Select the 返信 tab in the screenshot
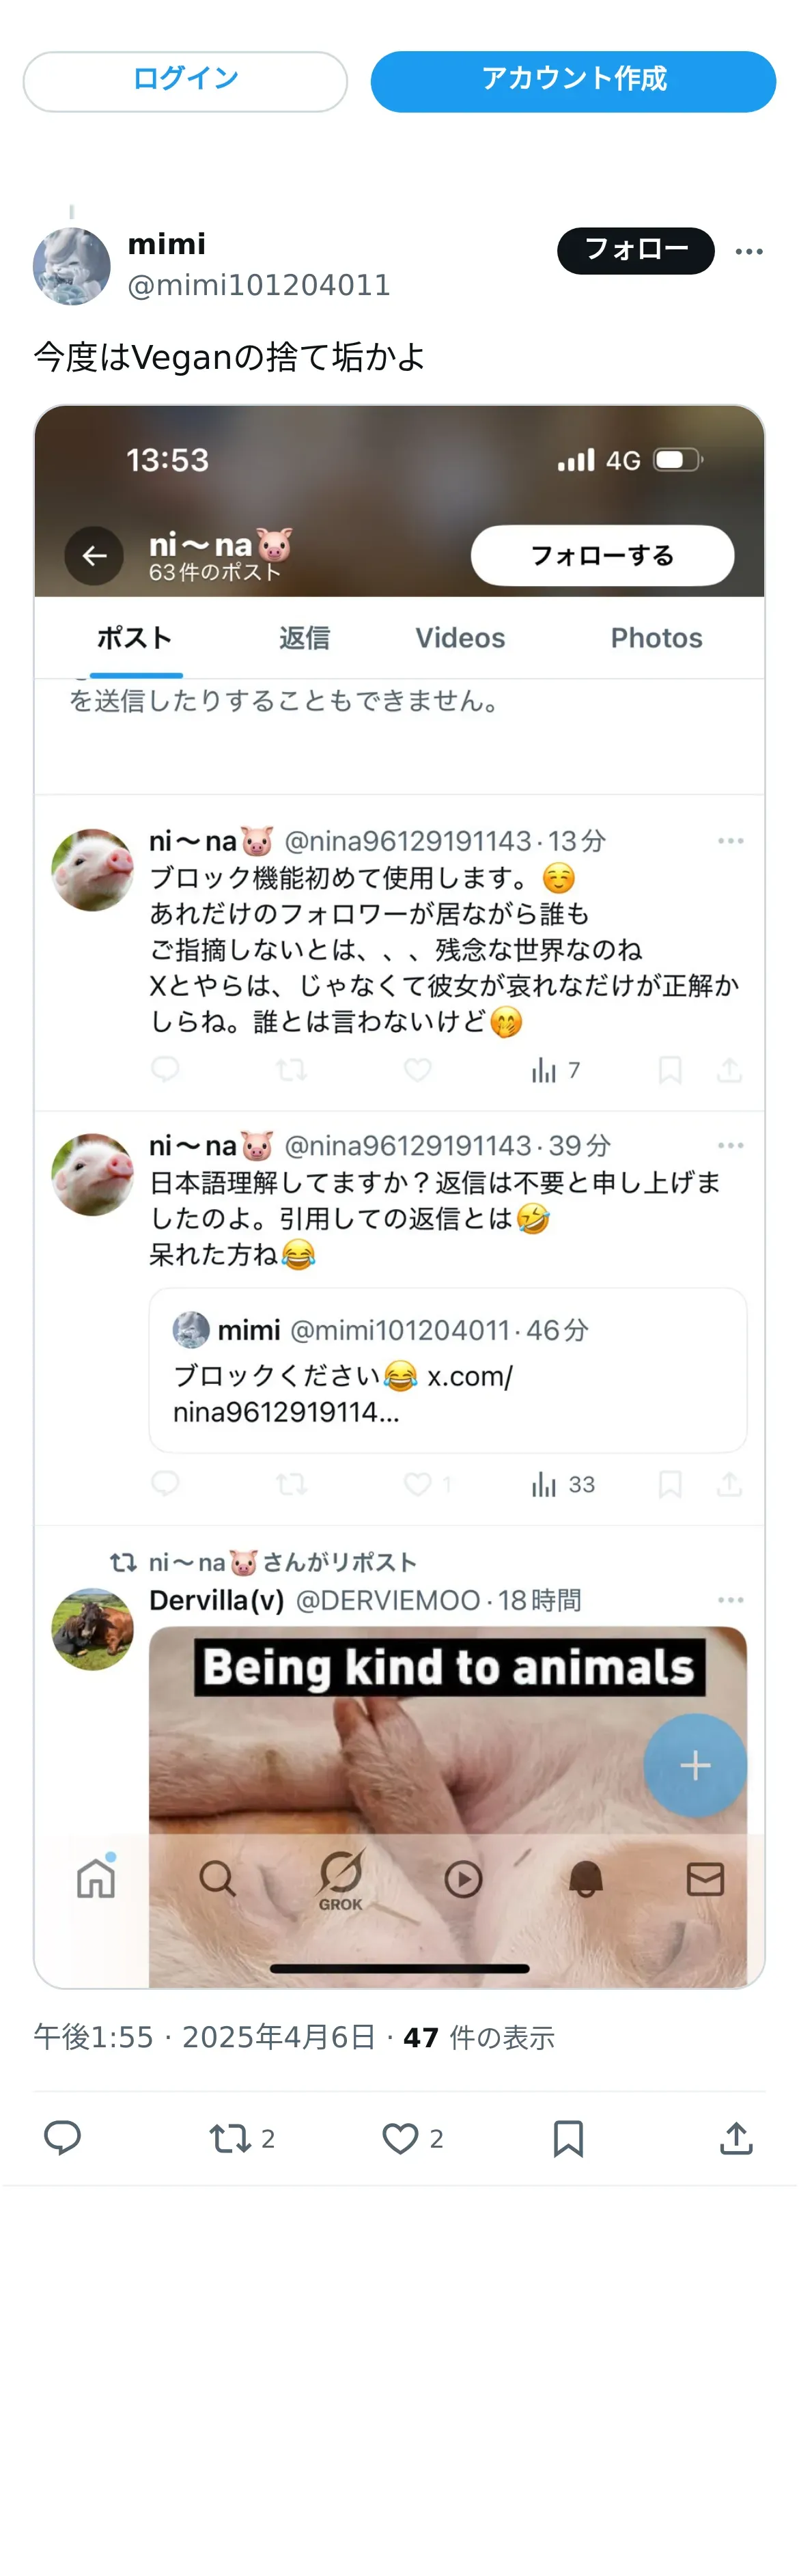 click(x=304, y=638)
